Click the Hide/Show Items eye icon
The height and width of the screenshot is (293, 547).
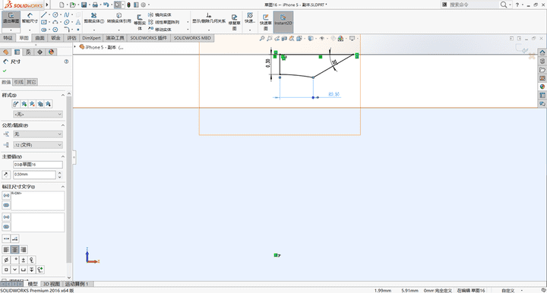(x=321, y=38)
